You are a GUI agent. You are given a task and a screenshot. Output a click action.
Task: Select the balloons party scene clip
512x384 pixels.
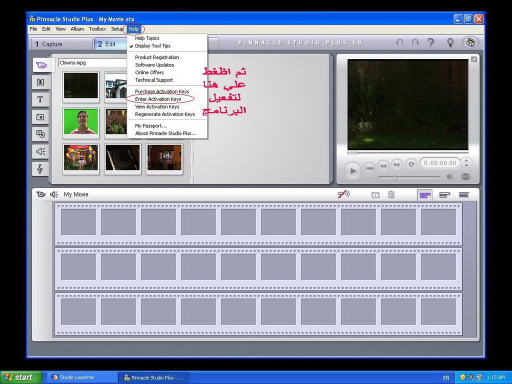click(81, 157)
